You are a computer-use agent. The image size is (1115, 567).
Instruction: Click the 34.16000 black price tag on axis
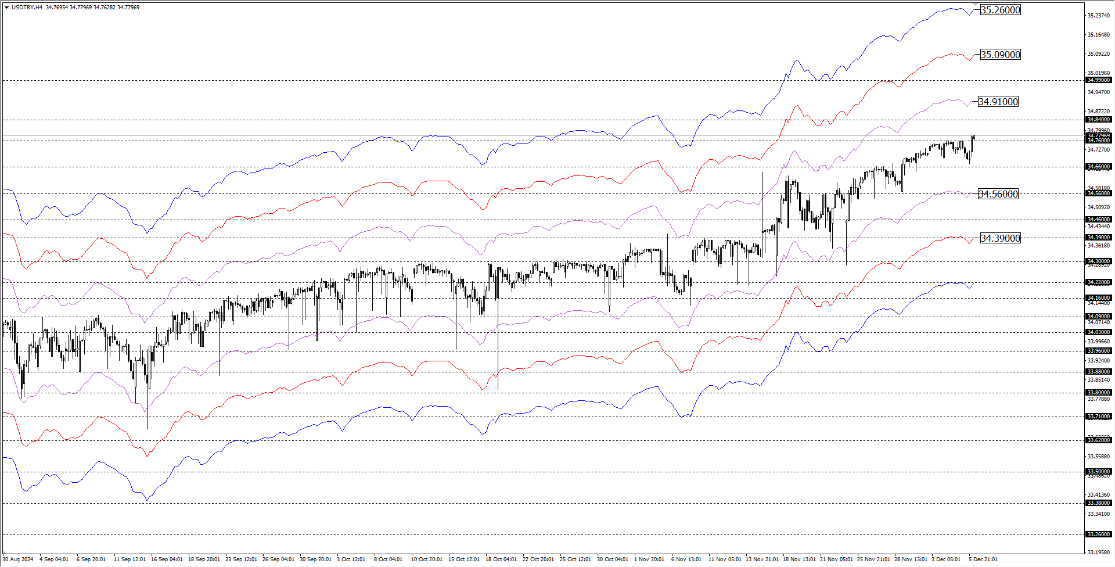(x=1099, y=298)
